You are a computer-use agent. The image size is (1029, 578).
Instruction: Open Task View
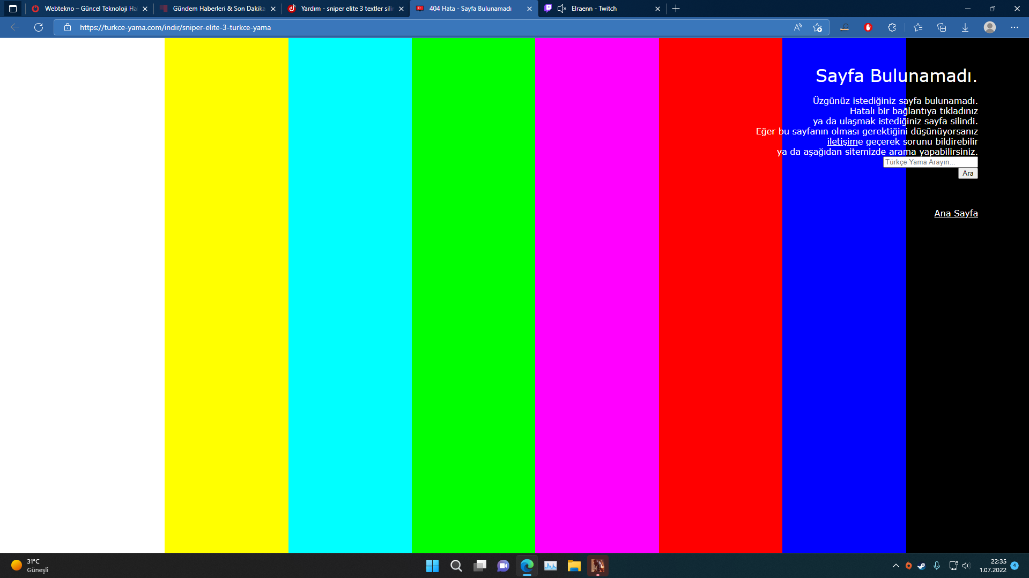479,566
